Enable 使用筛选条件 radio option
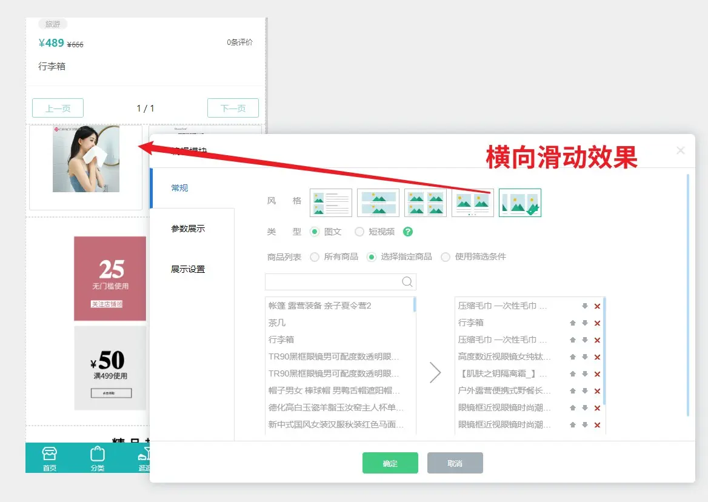Image resolution: width=708 pixels, height=502 pixels. (446, 257)
